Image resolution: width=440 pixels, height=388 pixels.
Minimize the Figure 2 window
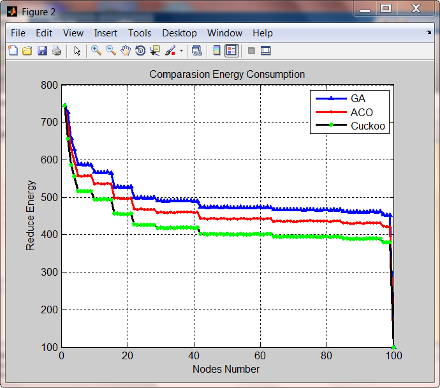coord(365,9)
